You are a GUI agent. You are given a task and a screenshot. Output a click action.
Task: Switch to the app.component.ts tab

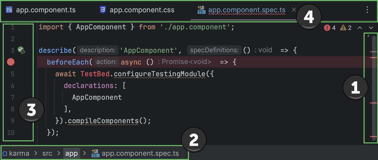[46, 10]
